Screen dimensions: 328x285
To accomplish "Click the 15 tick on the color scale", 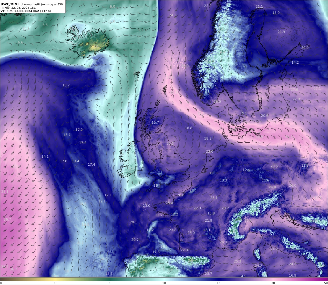I will pos(219,283).
